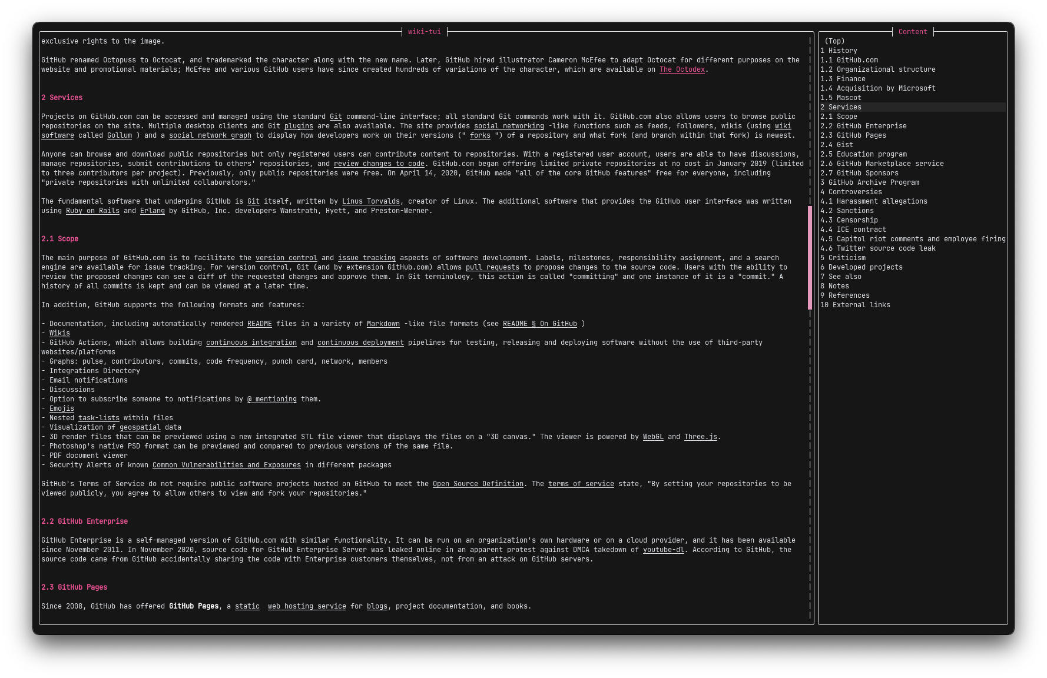Image resolution: width=1047 pixels, height=678 pixels.
Task: Select '4.6 Twitter source code leak'
Action: pos(878,248)
